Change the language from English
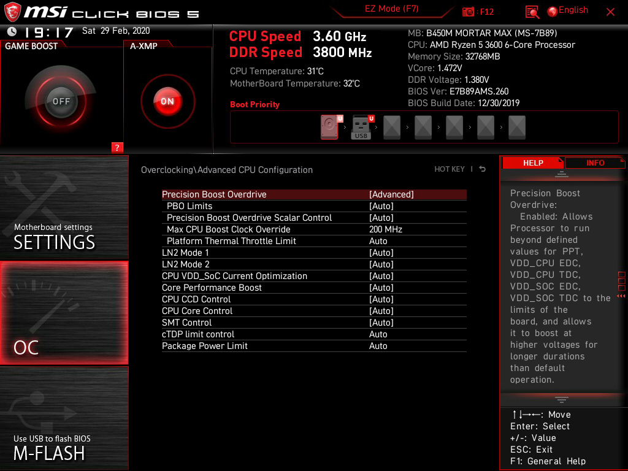This screenshot has height=471, width=628. point(573,10)
